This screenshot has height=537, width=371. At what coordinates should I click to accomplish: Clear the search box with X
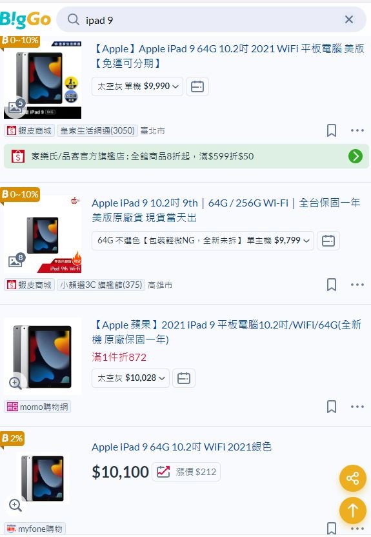tap(349, 19)
